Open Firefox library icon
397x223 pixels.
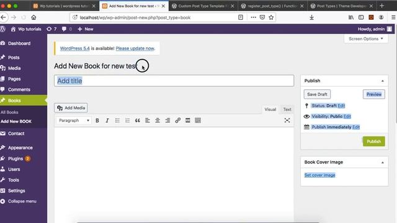pyautogui.click(x=351, y=17)
